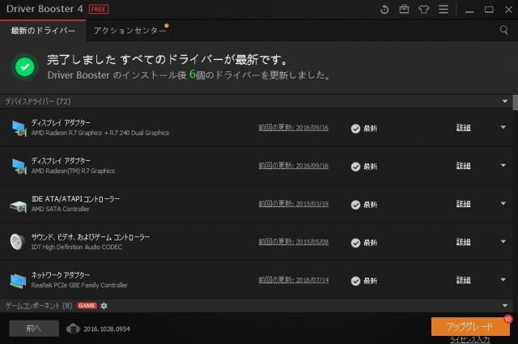Open dropdown arrow for AMD SATA Controller row
Viewport: 518px width, 344px height.
pos(503,203)
